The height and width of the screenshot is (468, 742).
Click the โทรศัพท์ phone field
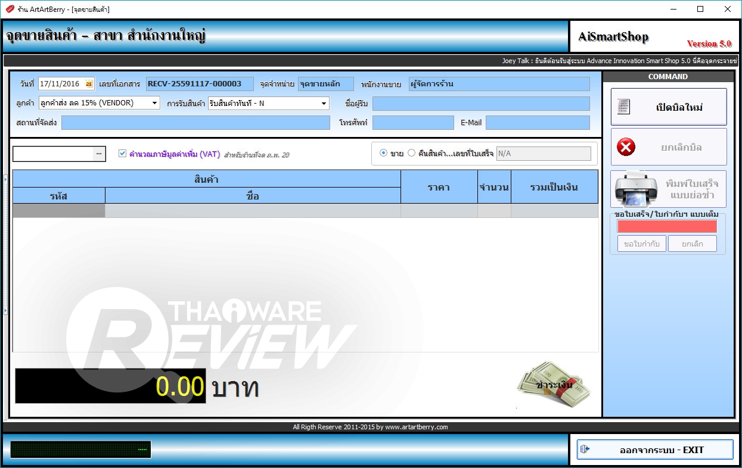413,123
